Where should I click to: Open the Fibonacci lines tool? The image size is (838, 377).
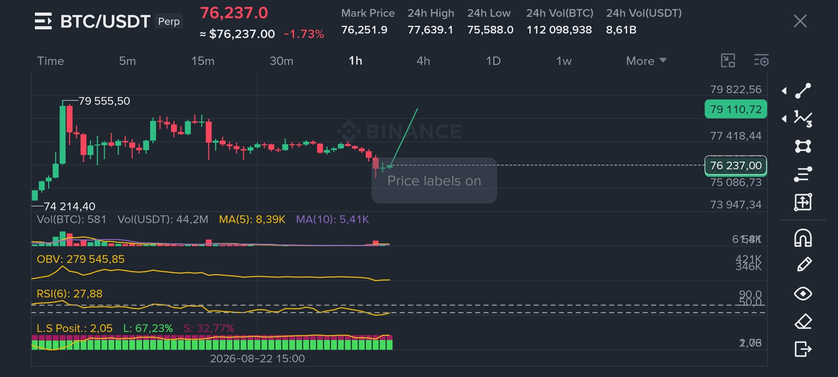803,174
